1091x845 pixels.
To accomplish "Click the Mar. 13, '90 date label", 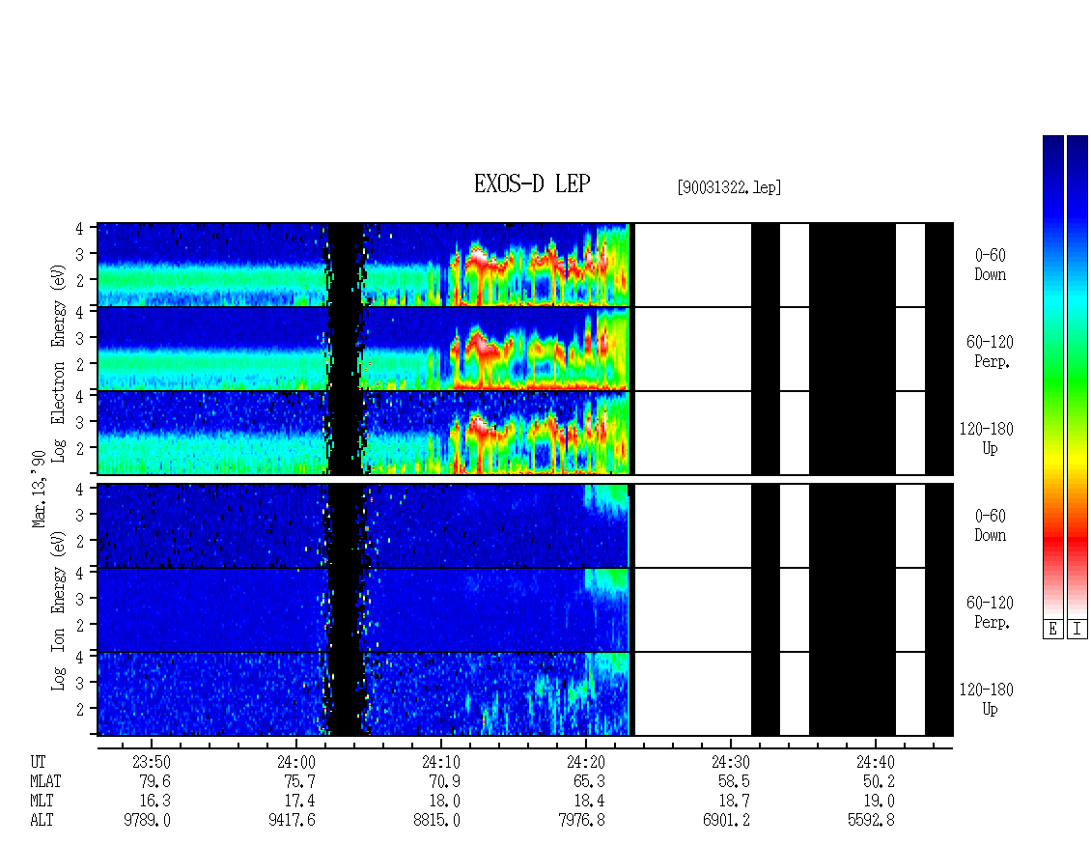I will click(x=39, y=489).
